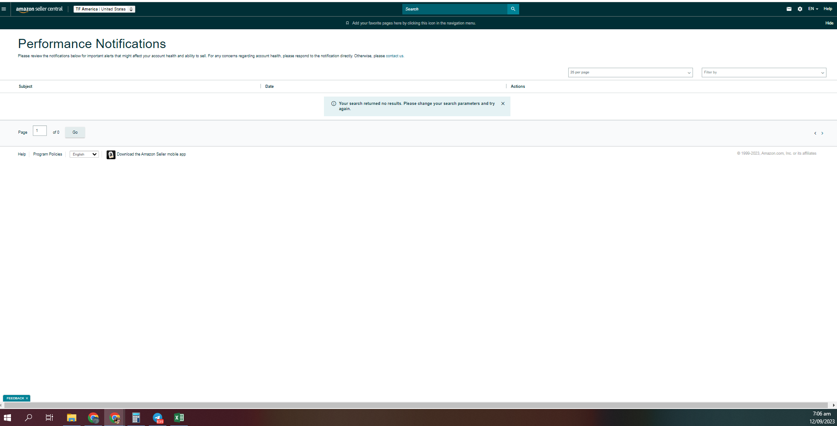Open the Windows Start menu
This screenshot has width=837, height=426.
pos(7,418)
